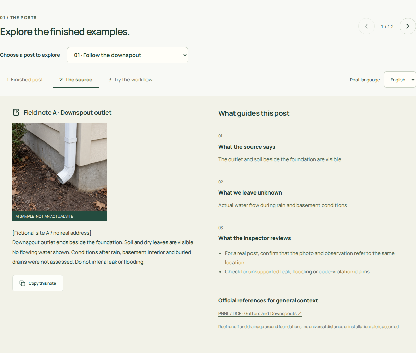Click the 'Field note A · Downspout outlet' title
The width and height of the screenshot is (416, 353).
click(x=68, y=113)
